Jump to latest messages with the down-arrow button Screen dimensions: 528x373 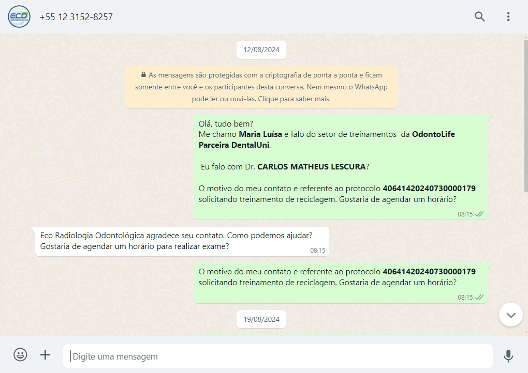click(x=510, y=315)
